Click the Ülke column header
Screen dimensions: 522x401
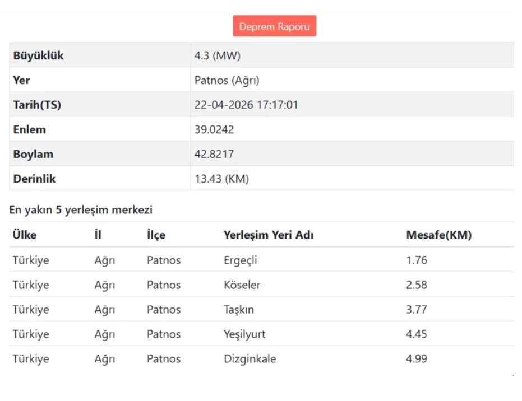coord(25,235)
